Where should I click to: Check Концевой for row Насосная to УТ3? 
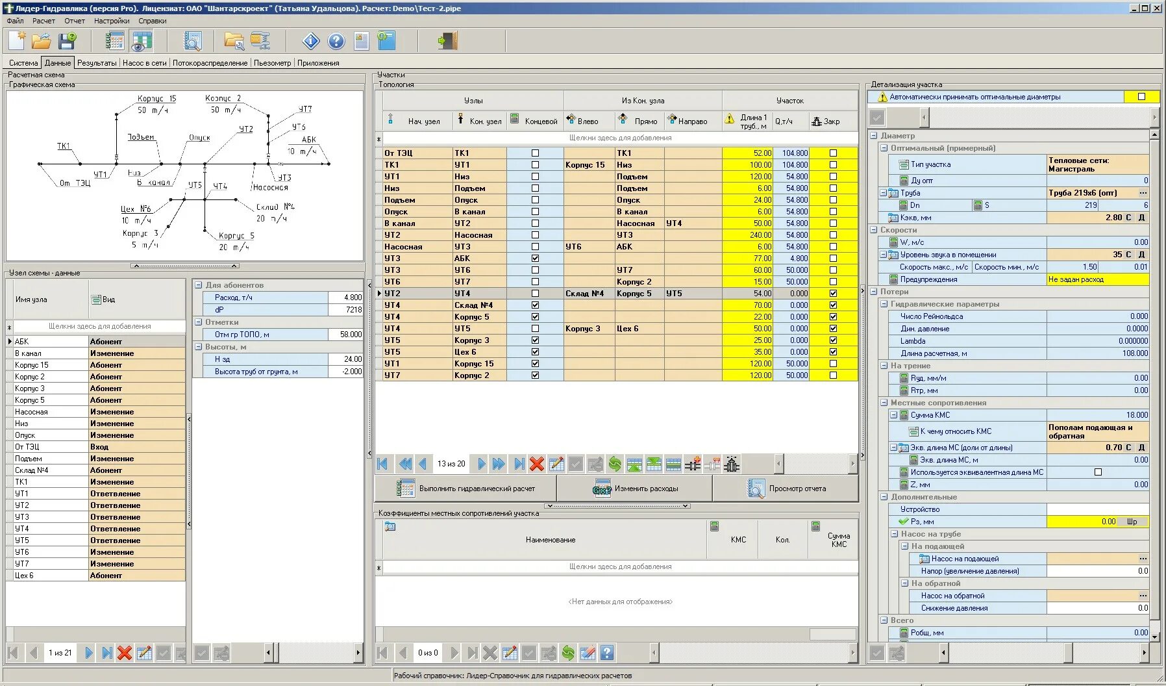535,247
